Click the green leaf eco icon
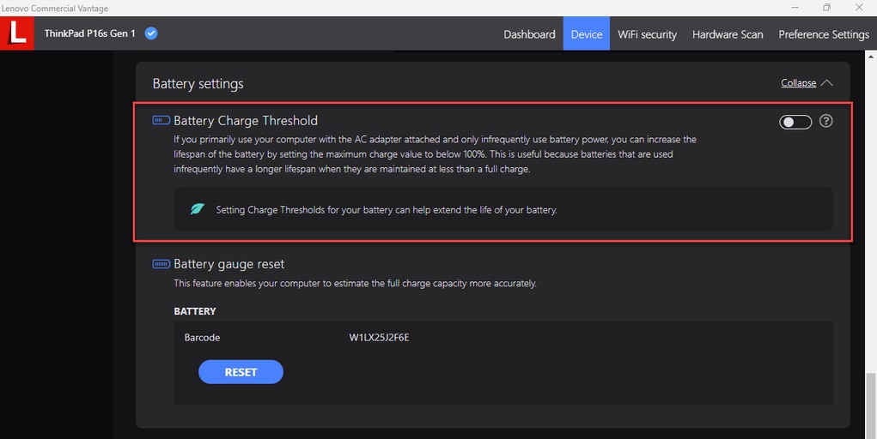The width and height of the screenshot is (877, 439). tap(198, 209)
